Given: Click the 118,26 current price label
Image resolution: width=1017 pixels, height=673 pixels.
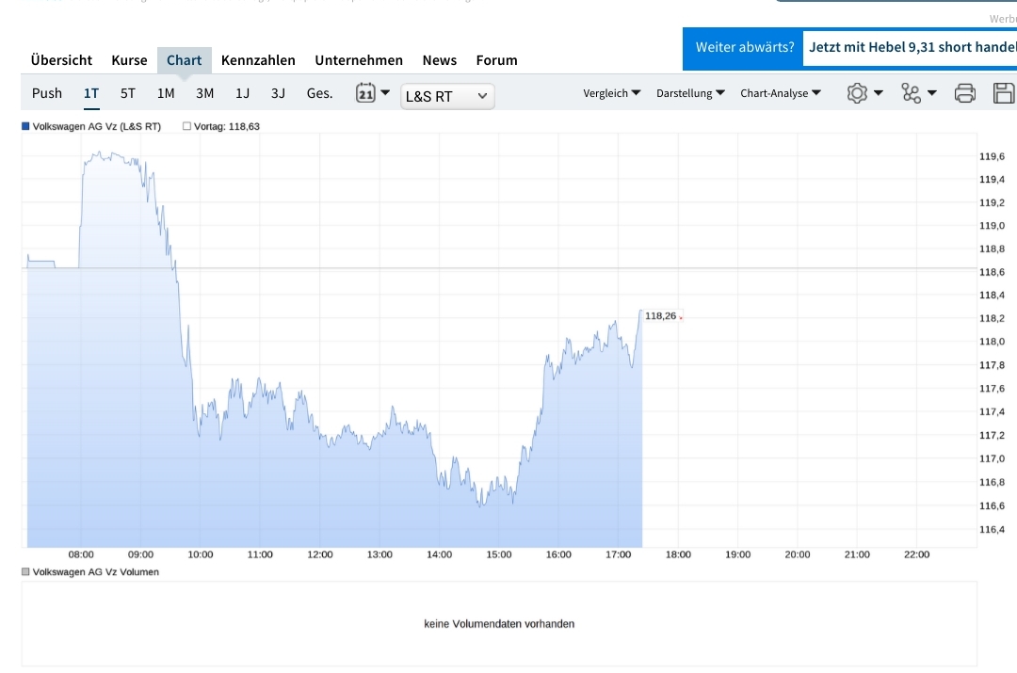Looking at the screenshot, I should [660, 315].
